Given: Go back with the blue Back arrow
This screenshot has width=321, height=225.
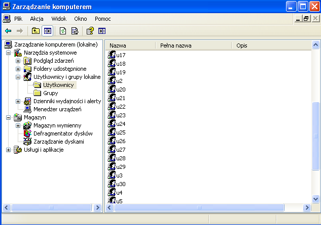Looking at the screenshot, I should 8,31.
